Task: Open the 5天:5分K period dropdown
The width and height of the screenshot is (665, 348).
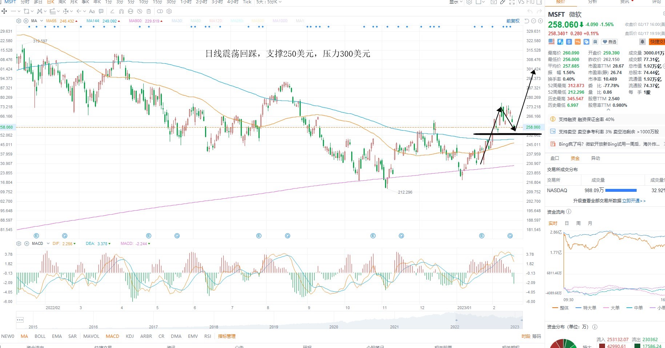Action: (x=269, y=2)
